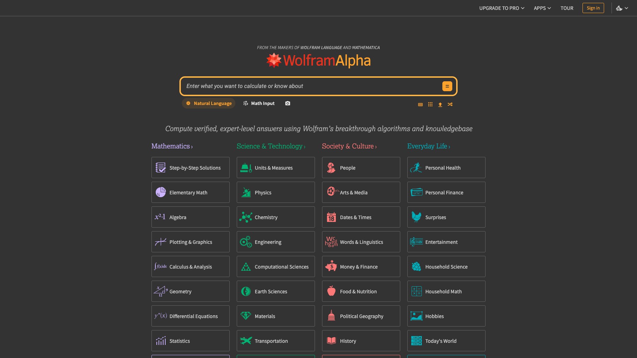Open image input camera icon
Image resolution: width=637 pixels, height=358 pixels.
tap(288, 104)
